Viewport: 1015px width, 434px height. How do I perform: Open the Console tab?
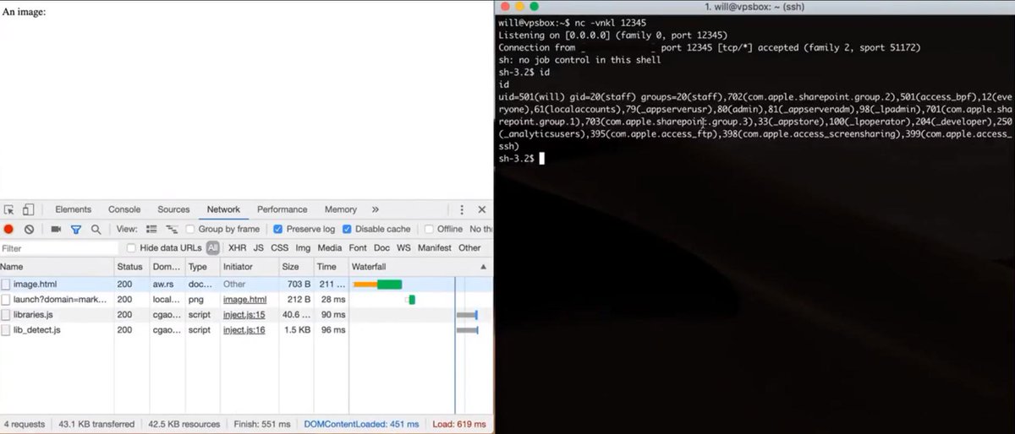pyautogui.click(x=124, y=210)
